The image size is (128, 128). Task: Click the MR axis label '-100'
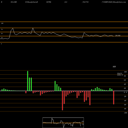coord(125,113)
